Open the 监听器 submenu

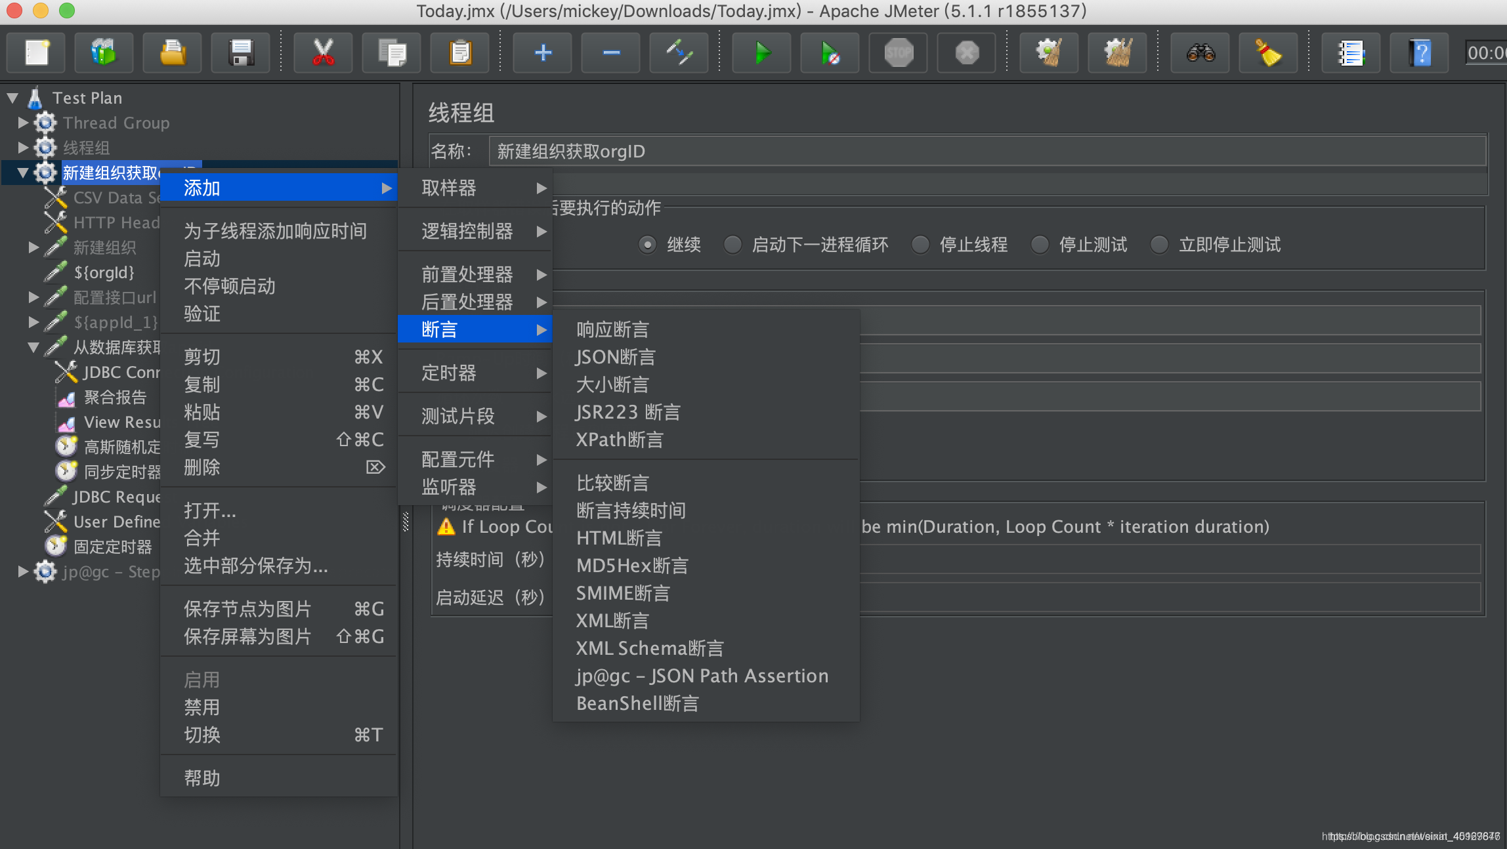(x=475, y=487)
